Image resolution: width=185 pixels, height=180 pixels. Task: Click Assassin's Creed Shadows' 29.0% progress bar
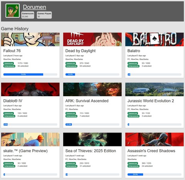pos(155,175)
